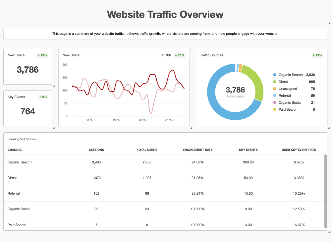Screen dimensions: 332x242
Task: Click the traffic summary text banner
Action: [x=165, y=33]
